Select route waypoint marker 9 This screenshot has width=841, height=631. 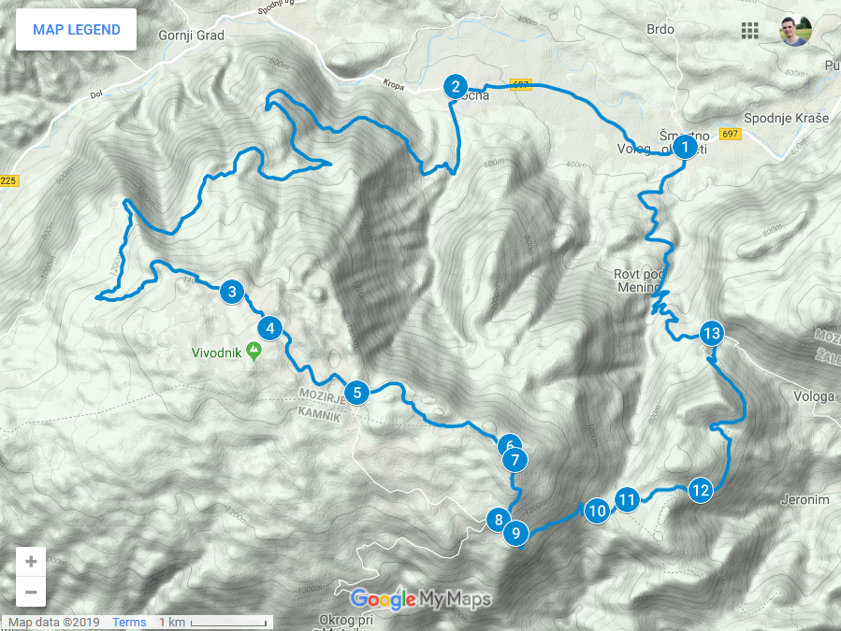(x=516, y=533)
